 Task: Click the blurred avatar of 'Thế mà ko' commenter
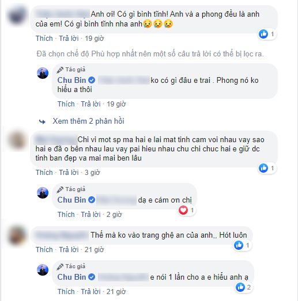coord(17,236)
